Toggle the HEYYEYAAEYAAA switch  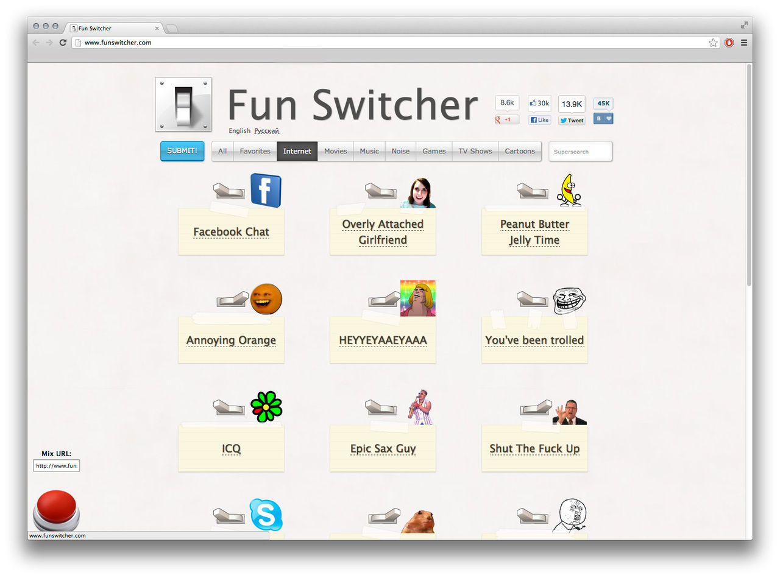pos(384,299)
